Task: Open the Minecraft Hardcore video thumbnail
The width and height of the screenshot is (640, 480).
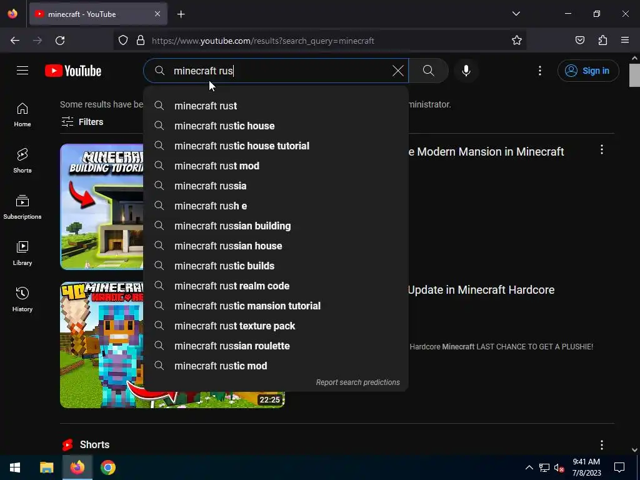Action: tap(102, 345)
